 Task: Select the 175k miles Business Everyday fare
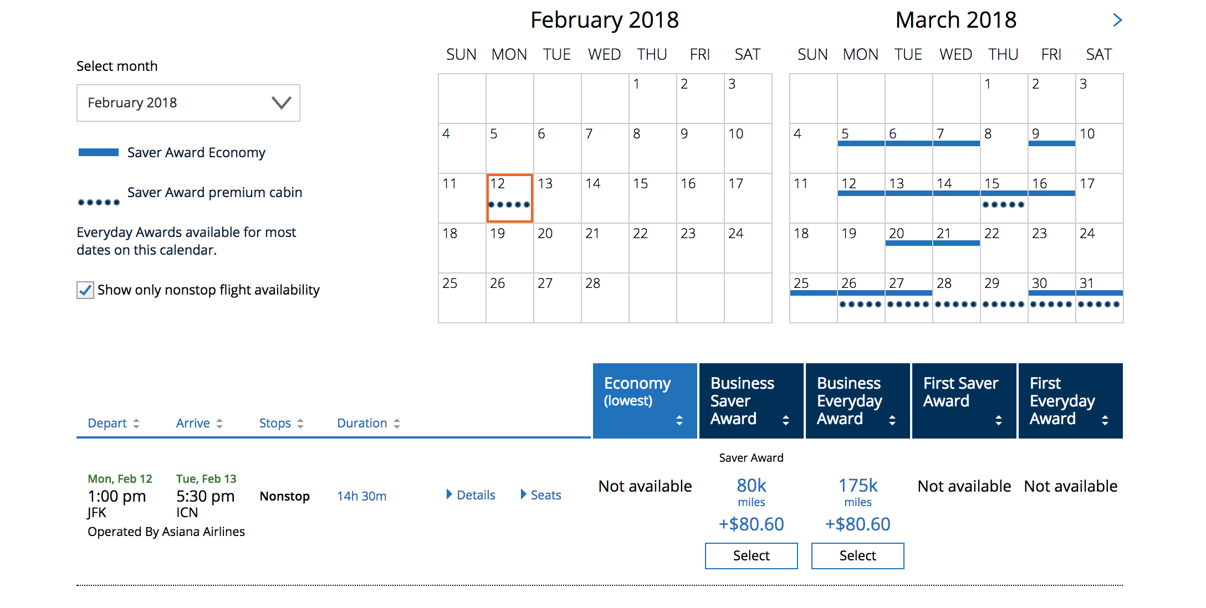pyautogui.click(x=857, y=555)
